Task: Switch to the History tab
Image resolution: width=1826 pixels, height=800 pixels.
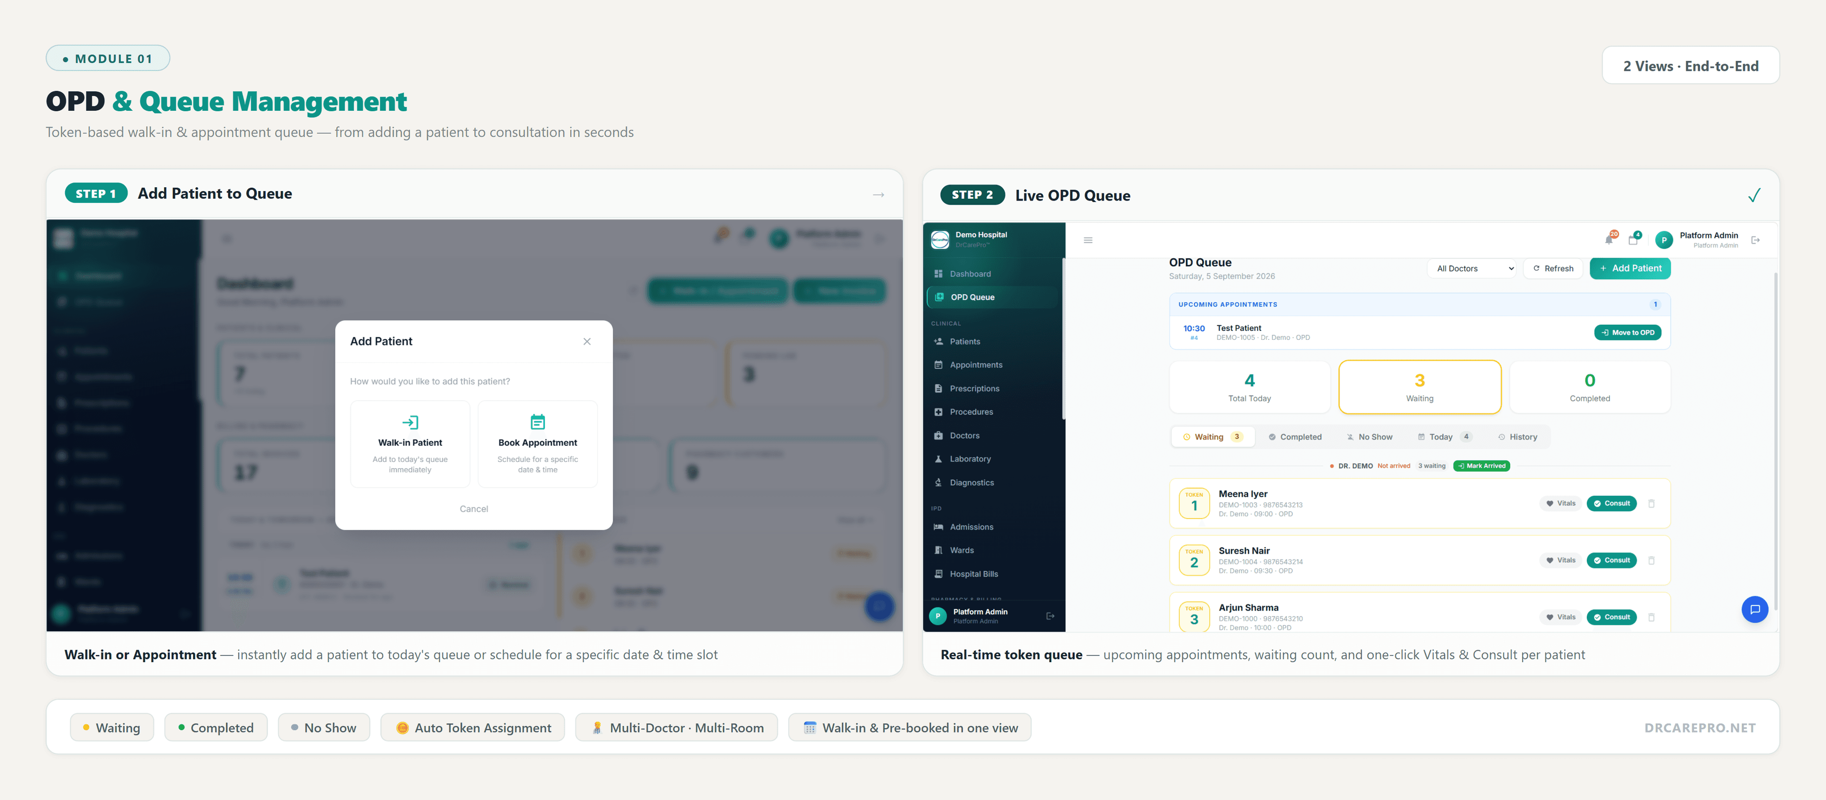Action: tap(1518, 436)
